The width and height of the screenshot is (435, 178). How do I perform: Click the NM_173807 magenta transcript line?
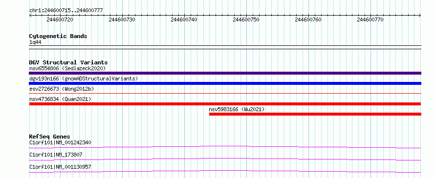tap(225, 159)
